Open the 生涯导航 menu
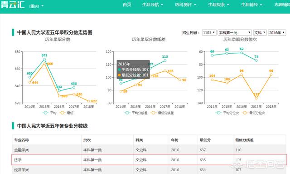 (x=153, y=5)
